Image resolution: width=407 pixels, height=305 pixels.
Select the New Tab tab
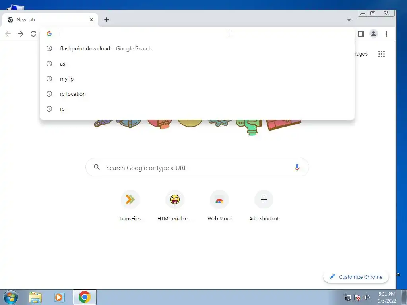coord(50,20)
